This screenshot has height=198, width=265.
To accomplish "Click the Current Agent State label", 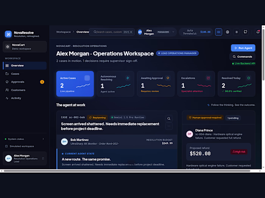I will [79, 153].
